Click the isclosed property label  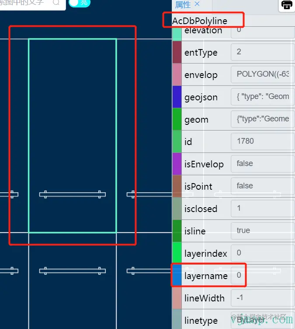pyautogui.click(x=201, y=209)
